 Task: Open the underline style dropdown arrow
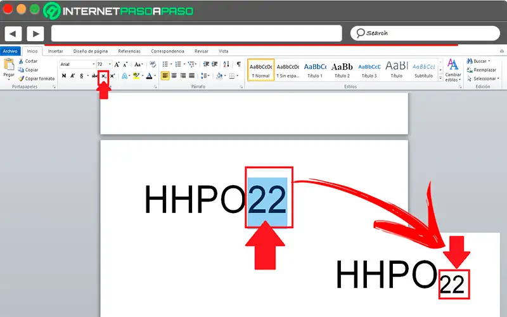tap(87, 75)
